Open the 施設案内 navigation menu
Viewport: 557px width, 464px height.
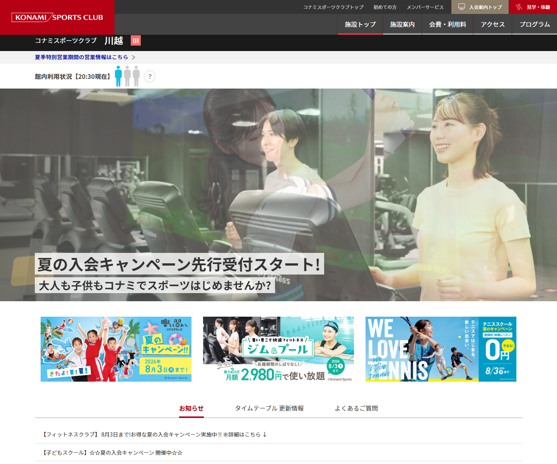[402, 24]
